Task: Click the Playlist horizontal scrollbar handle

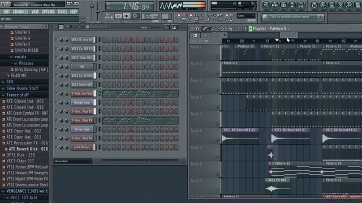Action: (x=289, y=35)
